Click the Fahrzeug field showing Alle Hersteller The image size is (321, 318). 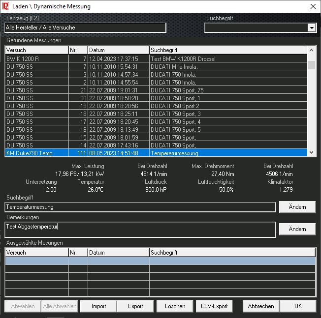coord(86,28)
